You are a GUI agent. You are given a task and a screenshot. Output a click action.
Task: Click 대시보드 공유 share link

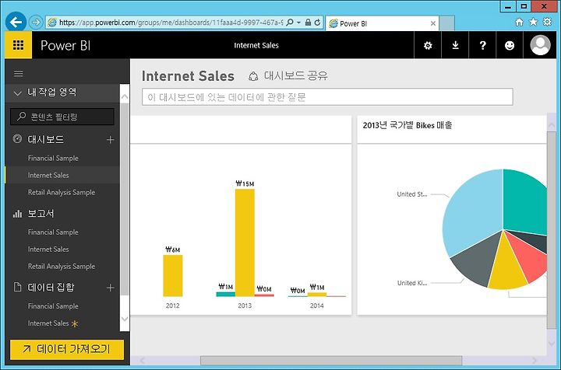point(295,75)
